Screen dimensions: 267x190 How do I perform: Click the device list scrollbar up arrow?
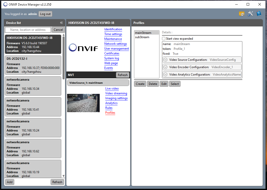pos(64,35)
